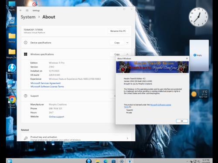
Task: Open the alien head taskbar icon
Action: tap(89, 161)
